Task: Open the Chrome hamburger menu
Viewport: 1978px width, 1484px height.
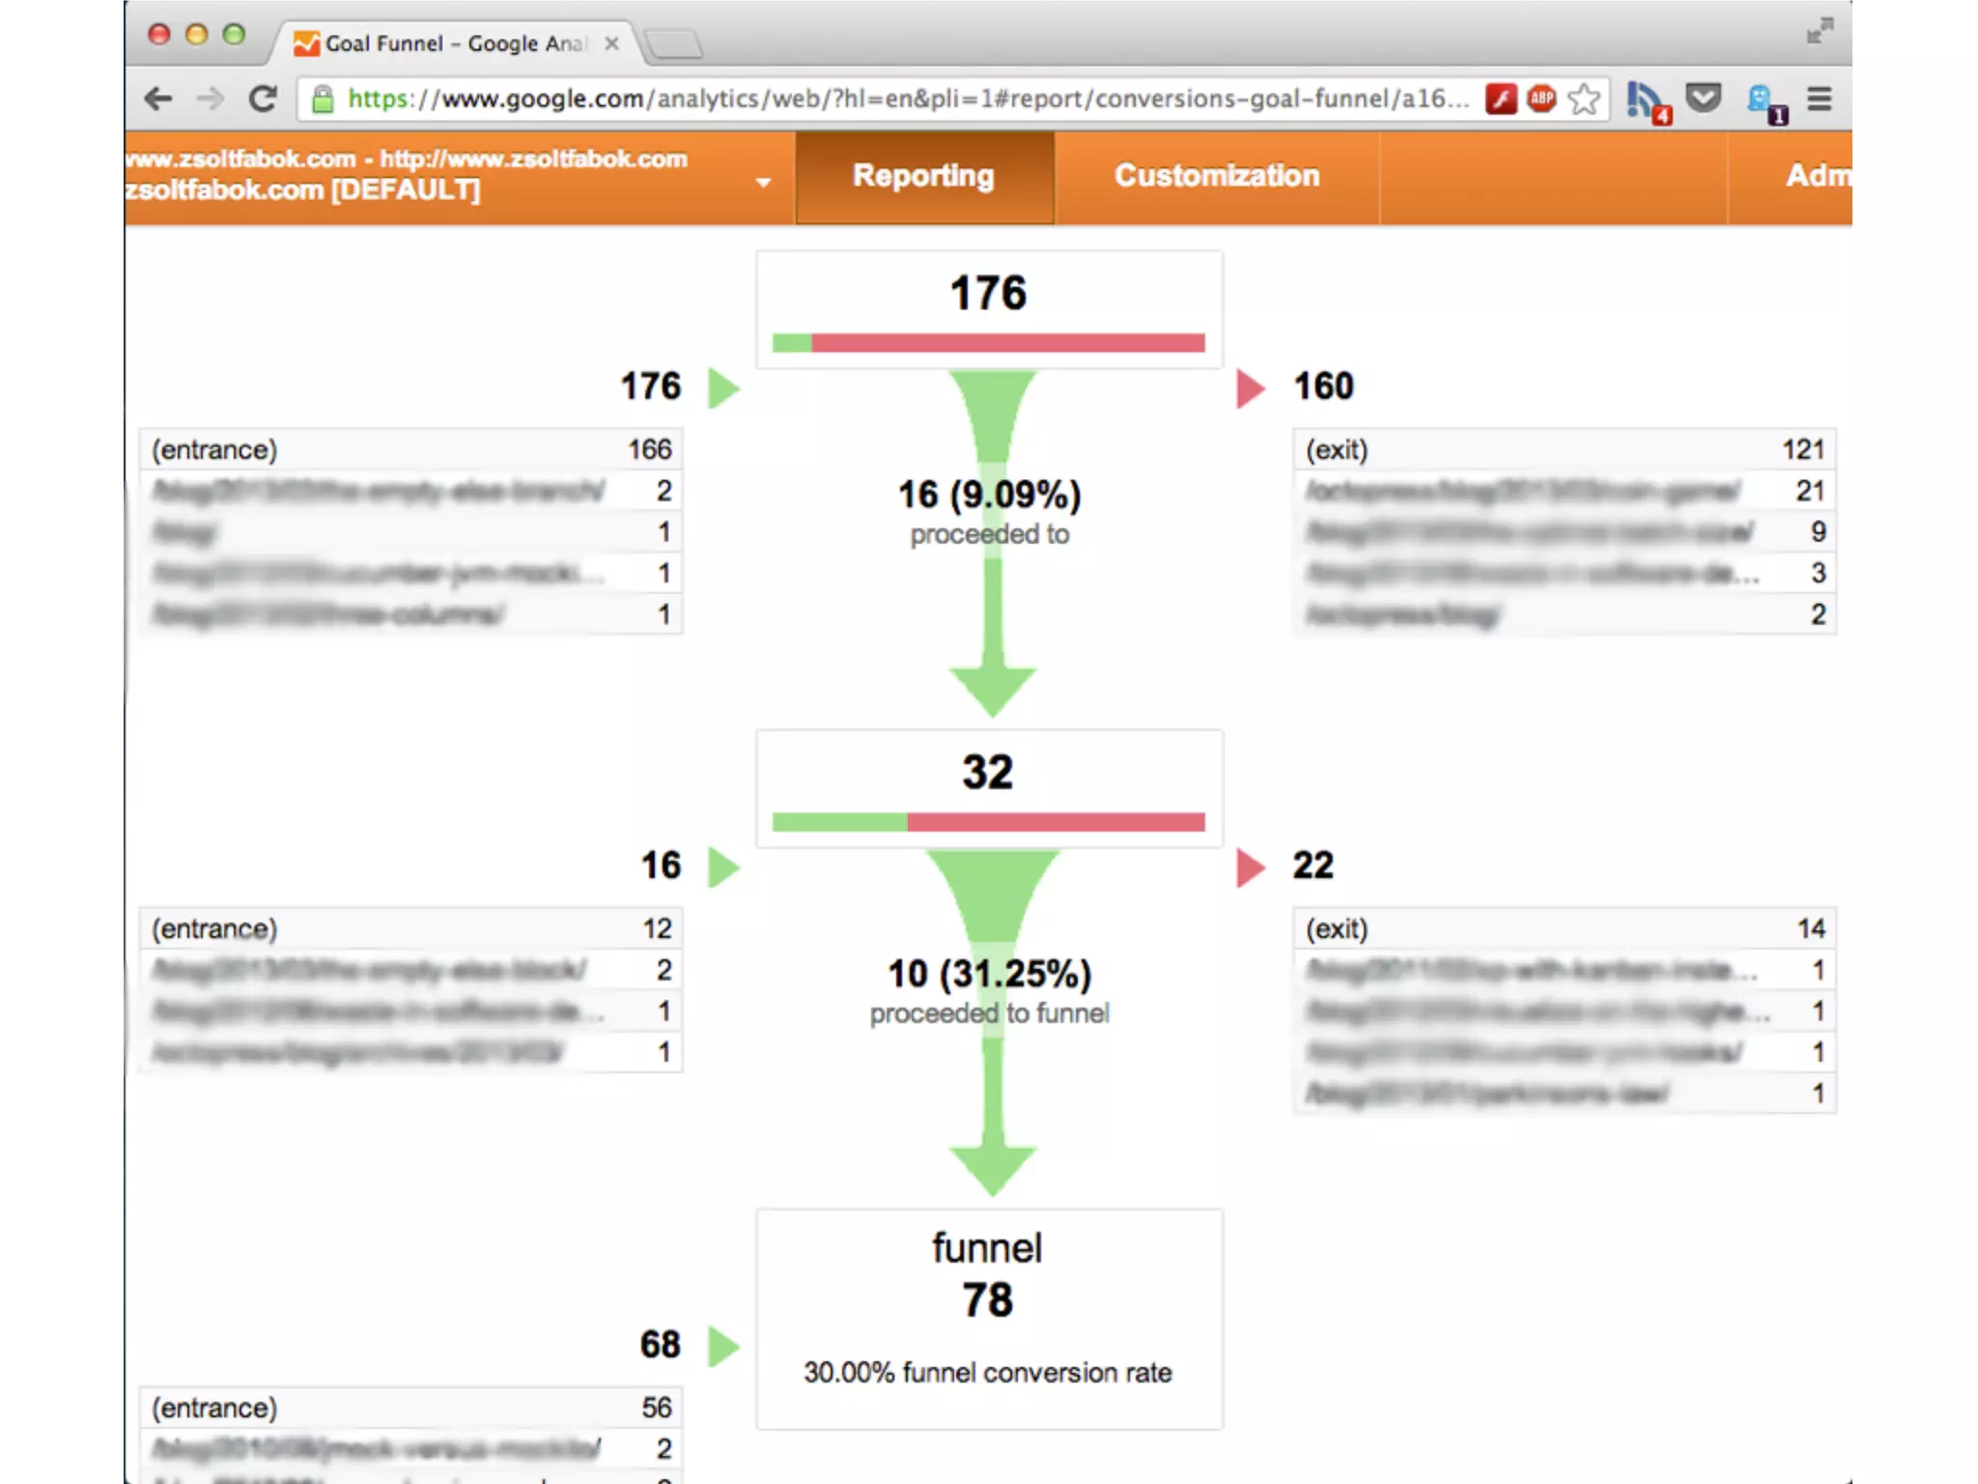Action: coord(1820,99)
